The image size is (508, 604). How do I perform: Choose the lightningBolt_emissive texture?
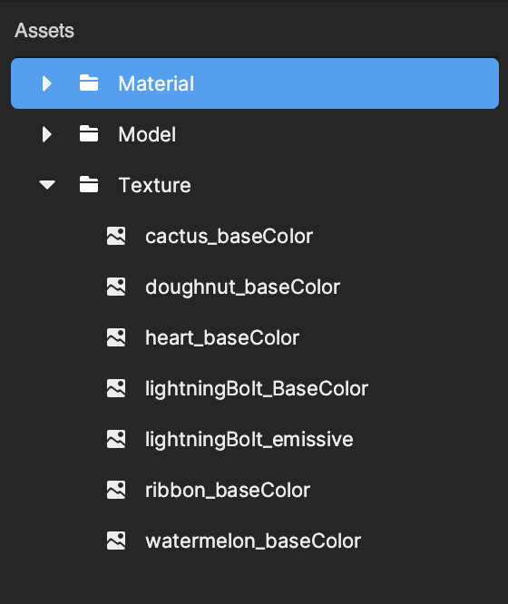point(249,440)
